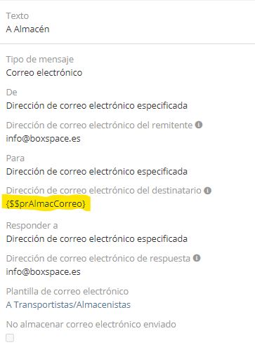Click 'Dirección de correo electrónico del destinatario' label
Screen dimensions: 255x352
click(104, 191)
